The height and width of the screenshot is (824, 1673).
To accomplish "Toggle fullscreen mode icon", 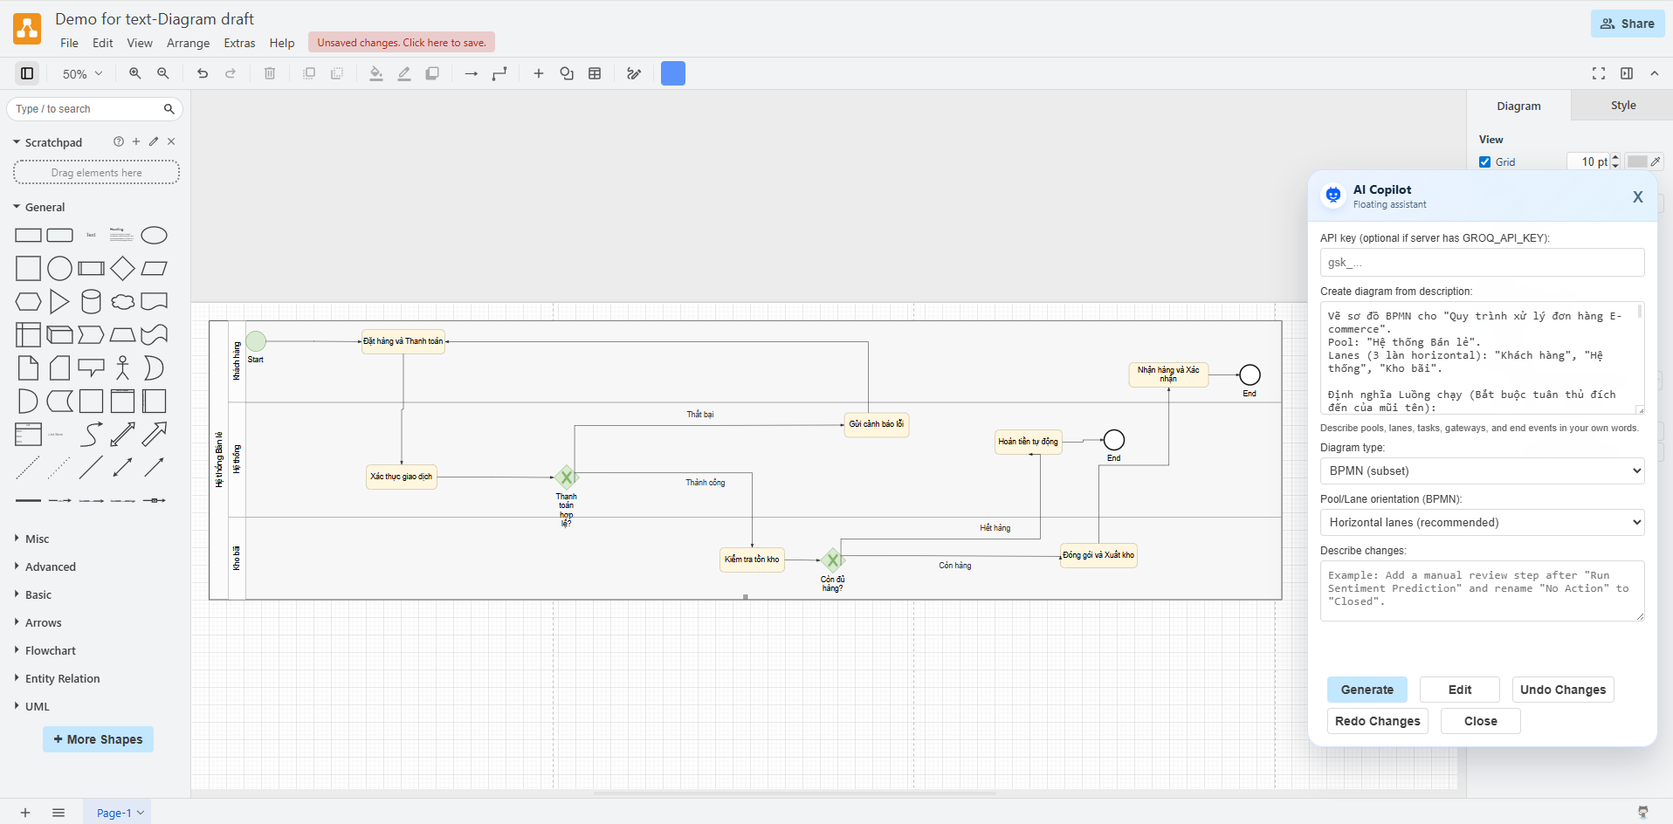I will [x=1598, y=74].
